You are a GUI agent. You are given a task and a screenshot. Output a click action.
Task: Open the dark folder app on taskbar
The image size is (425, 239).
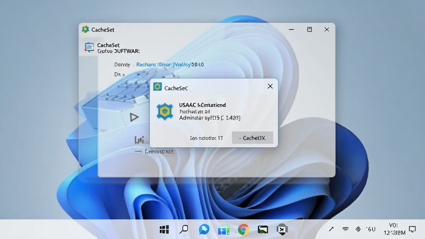[x=263, y=229]
